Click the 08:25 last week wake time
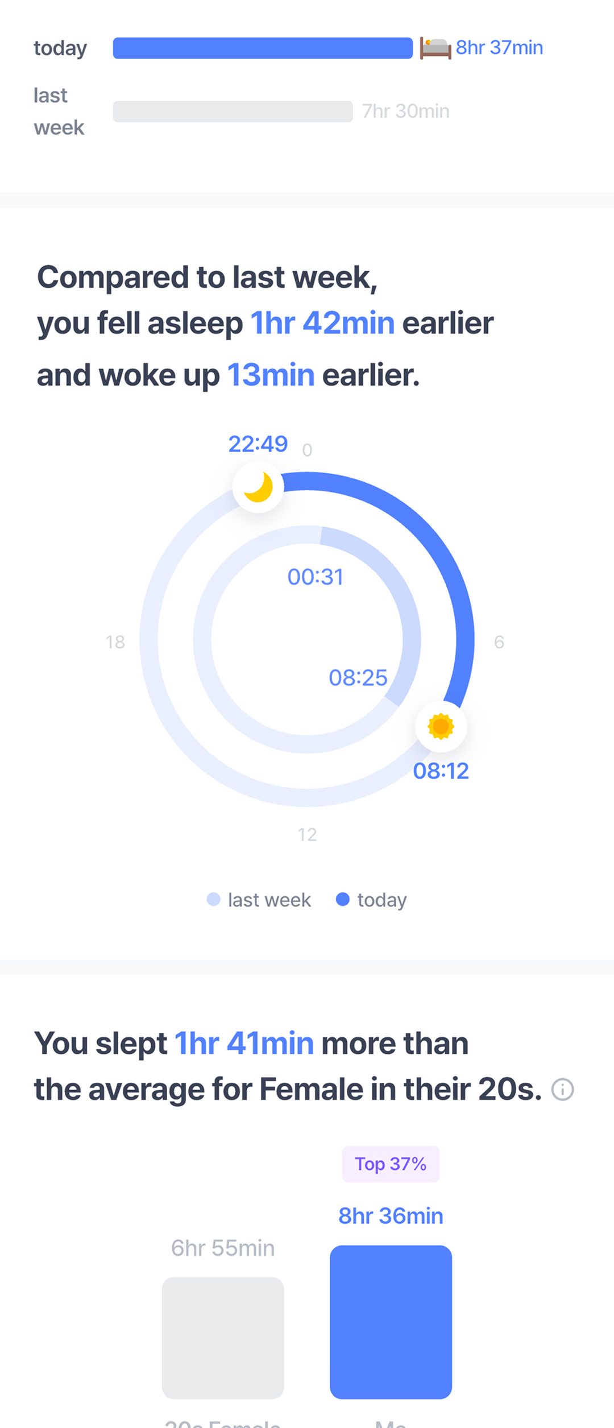Image resolution: width=614 pixels, height=1428 pixels. tap(358, 677)
